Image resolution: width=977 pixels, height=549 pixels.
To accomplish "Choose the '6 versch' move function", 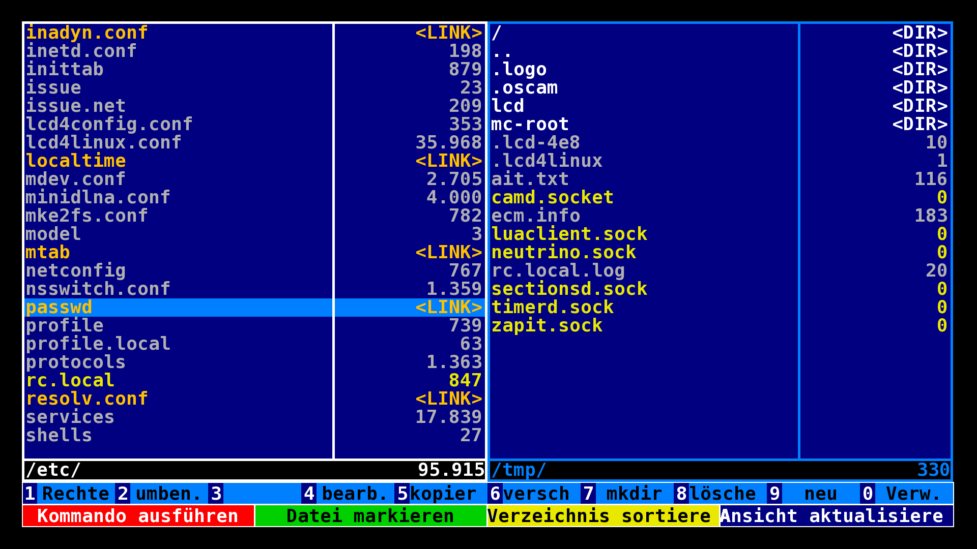I will click(x=534, y=494).
